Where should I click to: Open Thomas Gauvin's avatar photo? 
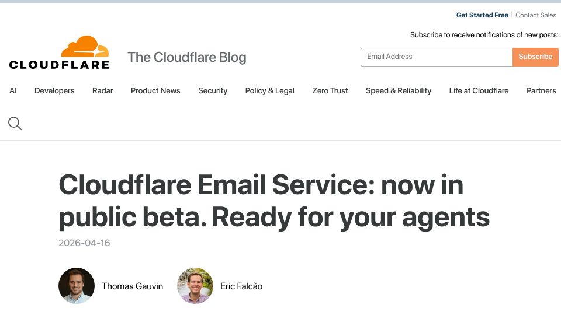(x=77, y=286)
